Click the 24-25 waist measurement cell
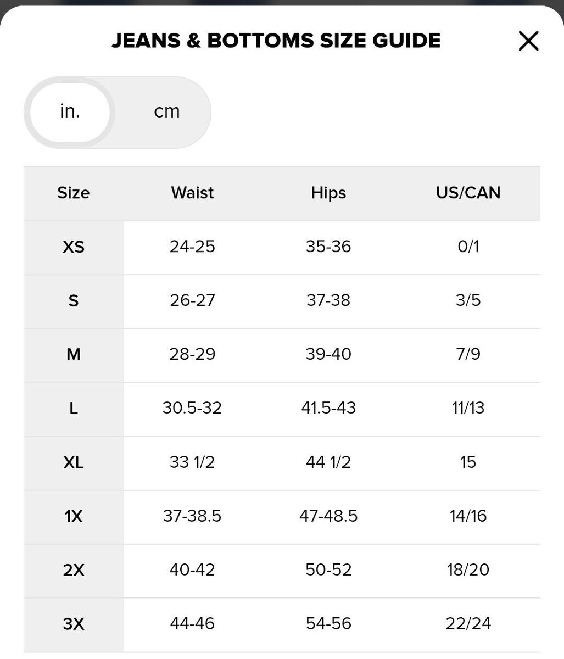 (192, 247)
